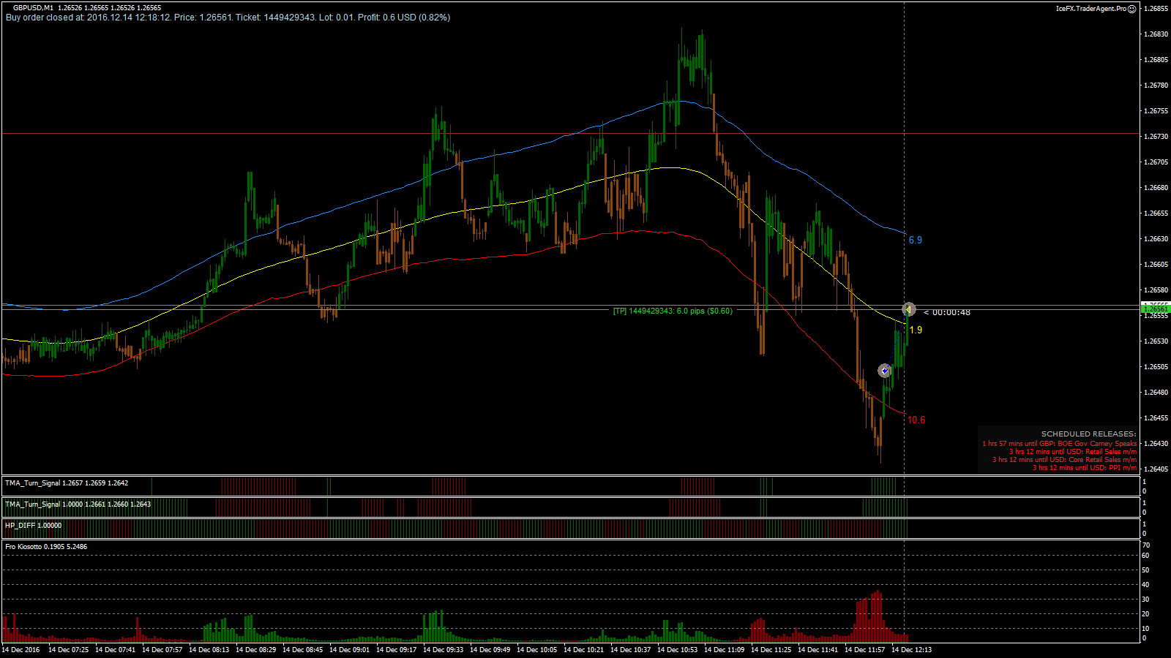The image size is (1171, 658).
Task: Click the 'USD: PPI m/m' news line
Action: pos(1085,468)
